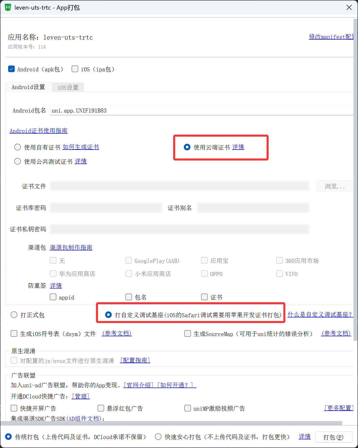
Task: Check the 无 channel checkbox
Action: pyautogui.click(x=53, y=260)
